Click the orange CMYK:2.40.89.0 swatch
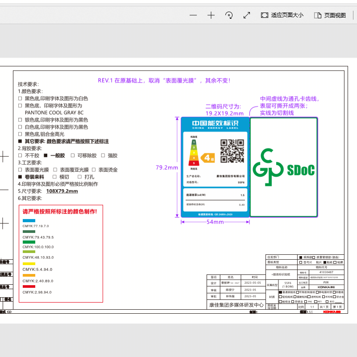 pyautogui.click(x=29, y=275)
